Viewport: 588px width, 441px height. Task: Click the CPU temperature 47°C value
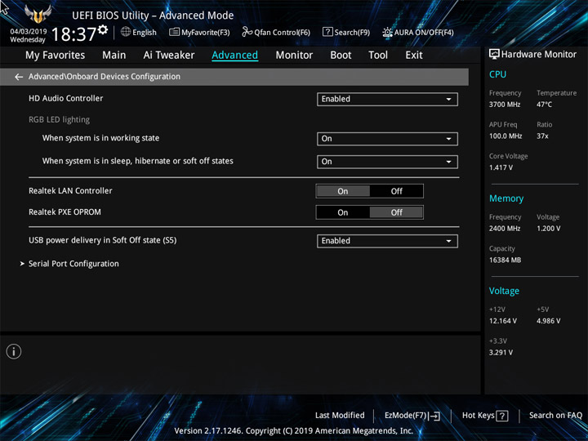(x=544, y=105)
